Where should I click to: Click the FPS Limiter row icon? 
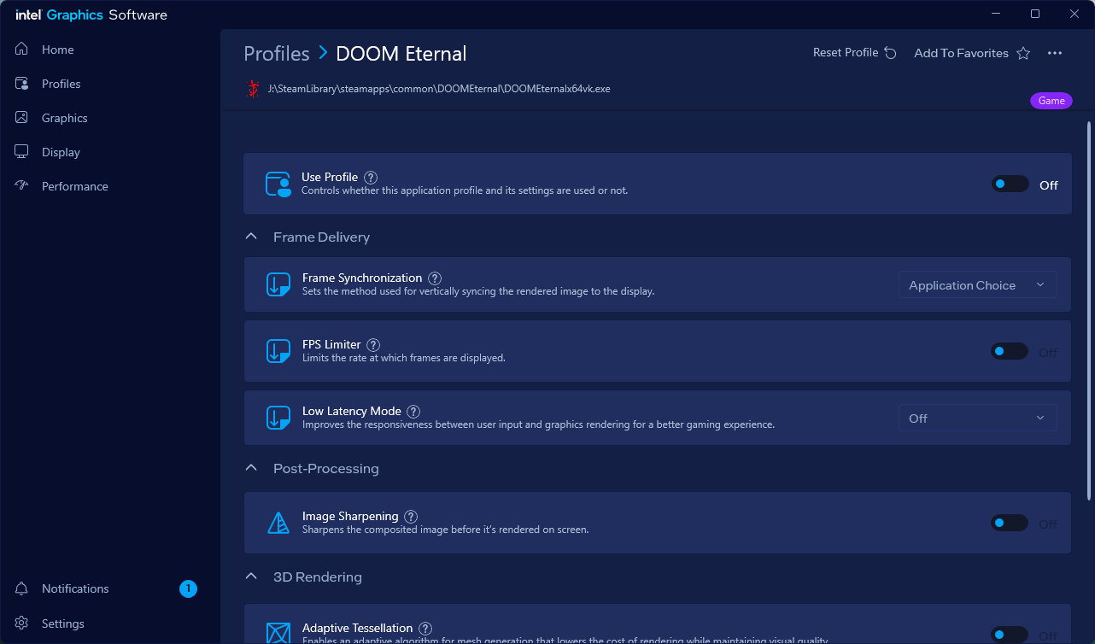[x=278, y=351]
